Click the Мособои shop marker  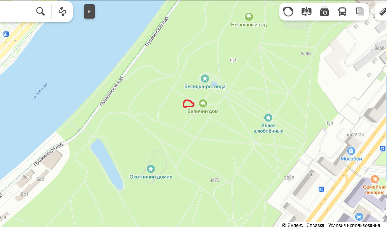(351, 151)
